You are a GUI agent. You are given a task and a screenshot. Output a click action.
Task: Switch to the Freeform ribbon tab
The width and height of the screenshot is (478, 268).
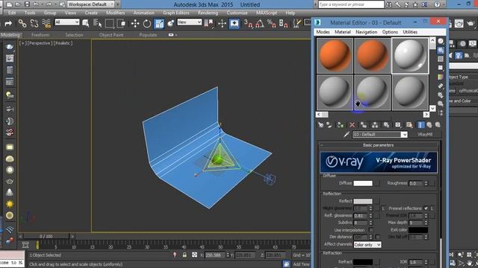40,35
